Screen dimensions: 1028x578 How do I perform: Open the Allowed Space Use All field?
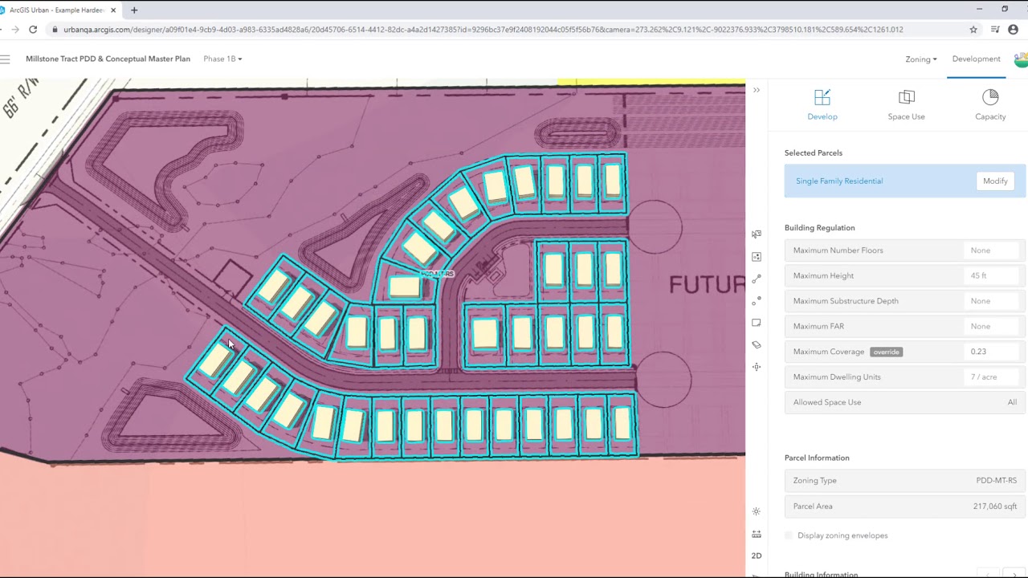[905, 402]
